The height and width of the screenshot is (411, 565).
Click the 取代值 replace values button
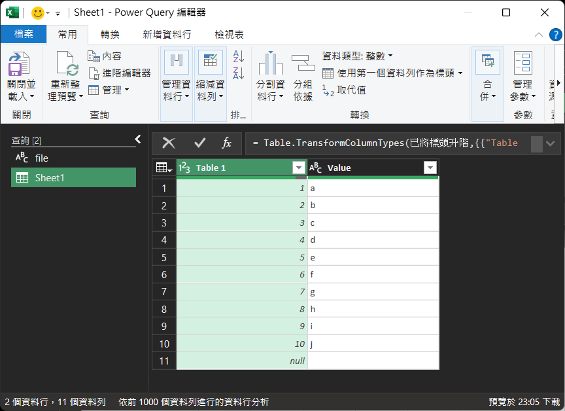[345, 90]
